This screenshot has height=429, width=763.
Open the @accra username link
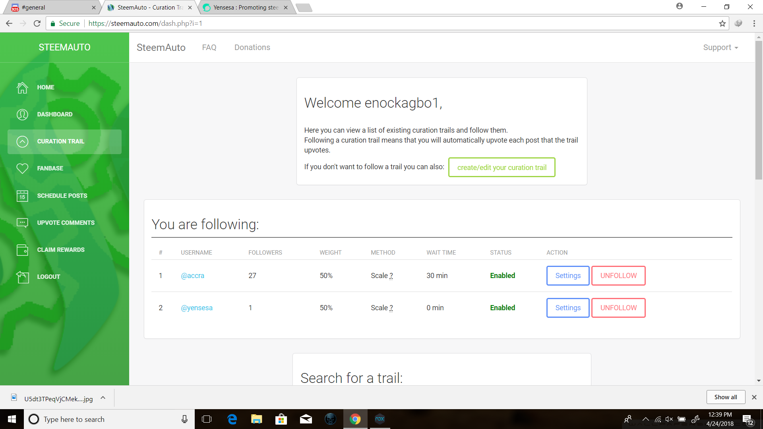(x=192, y=276)
